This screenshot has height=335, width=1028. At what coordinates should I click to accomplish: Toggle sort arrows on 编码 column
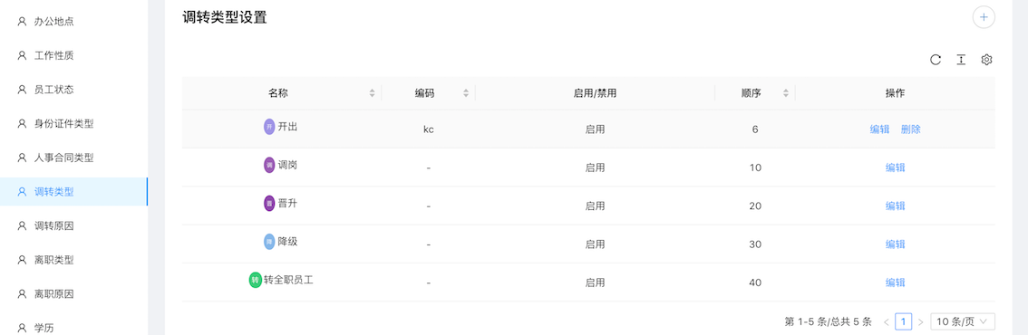(x=466, y=93)
